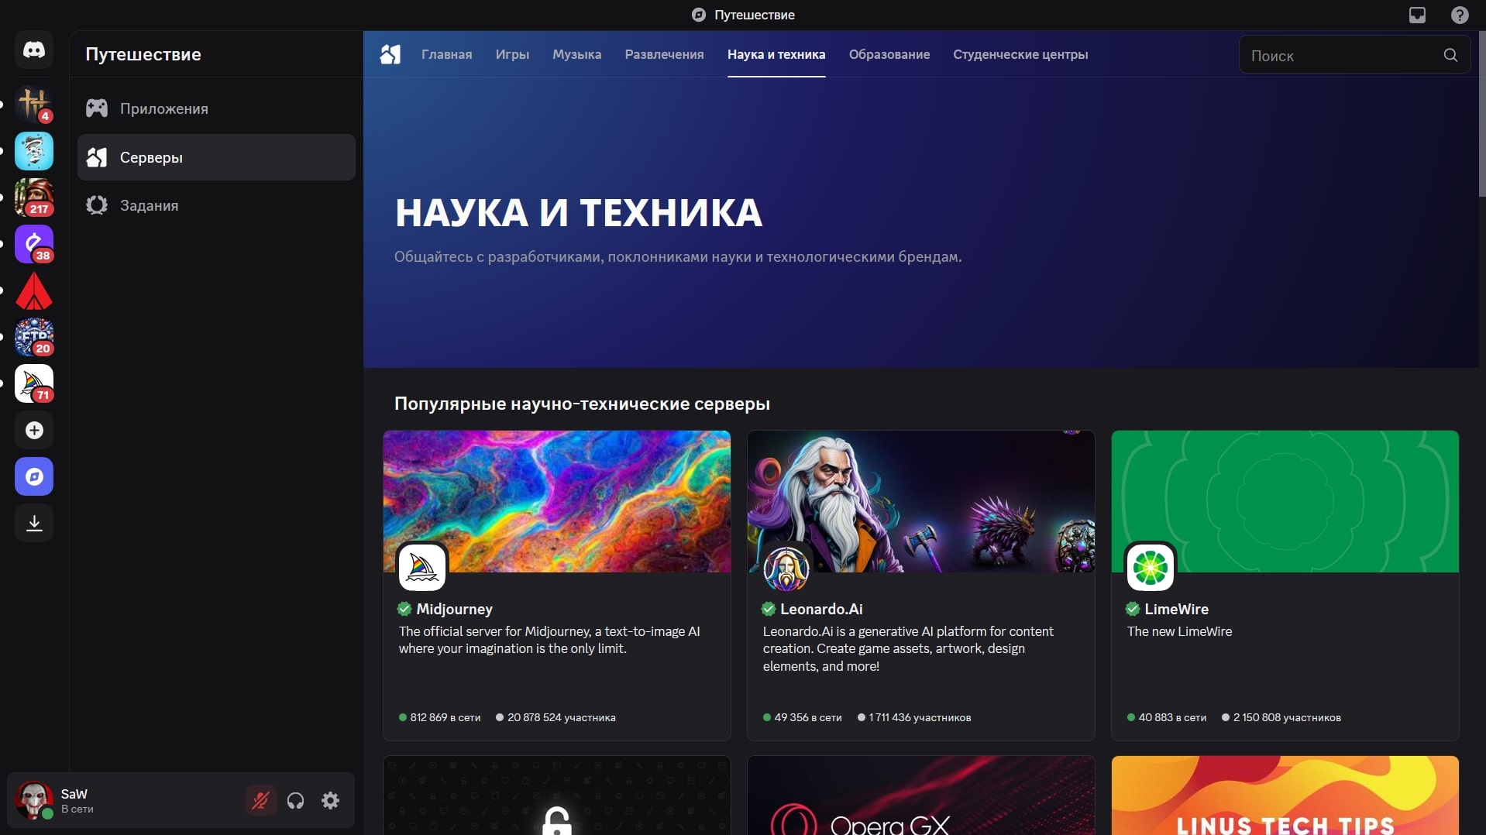The width and height of the screenshot is (1486, 835).
Task: Click the Путешествие sidebar header
Action: [143, 54]
